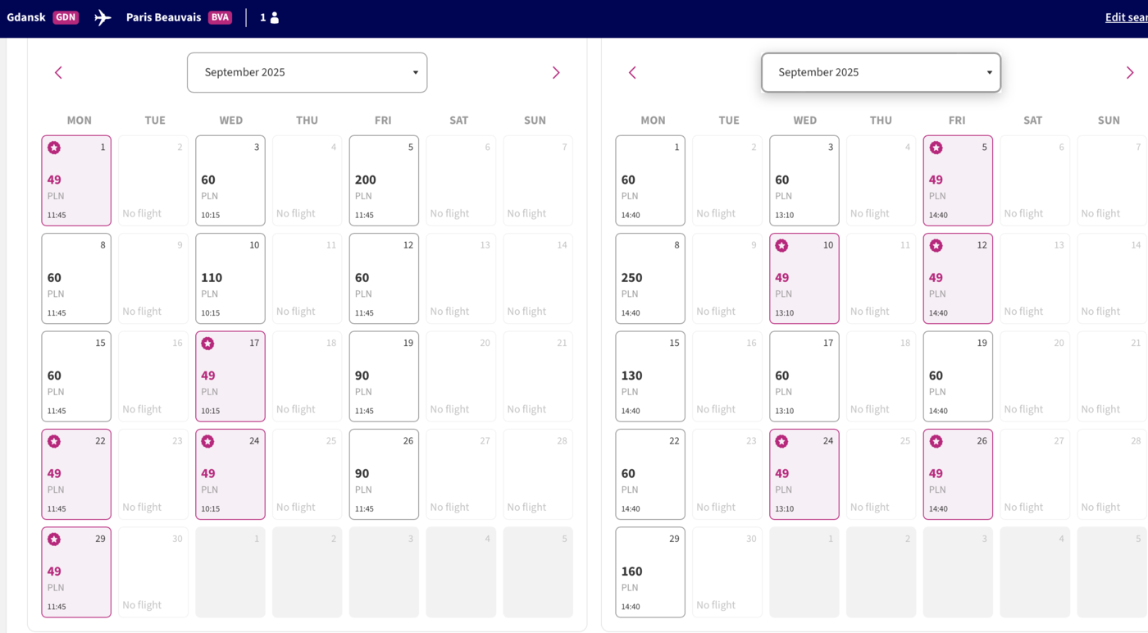Viewport: 1148px width, 633px height.
Task: Choose right calendar's September 19 fare of 60 PLN
Action: (x=958, y=376)
